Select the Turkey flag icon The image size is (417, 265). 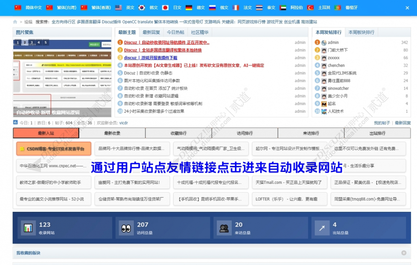pyautogui.click(x=310, y=7)
